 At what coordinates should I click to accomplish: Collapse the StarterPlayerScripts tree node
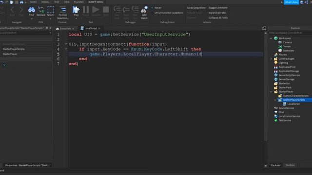[x=275, y=100]
